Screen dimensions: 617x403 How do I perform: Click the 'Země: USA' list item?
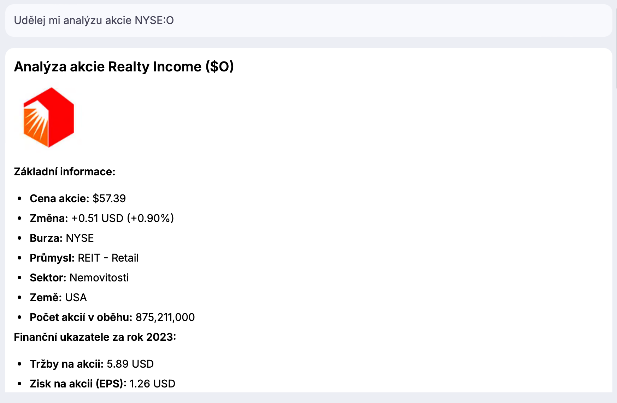(58, 298)
